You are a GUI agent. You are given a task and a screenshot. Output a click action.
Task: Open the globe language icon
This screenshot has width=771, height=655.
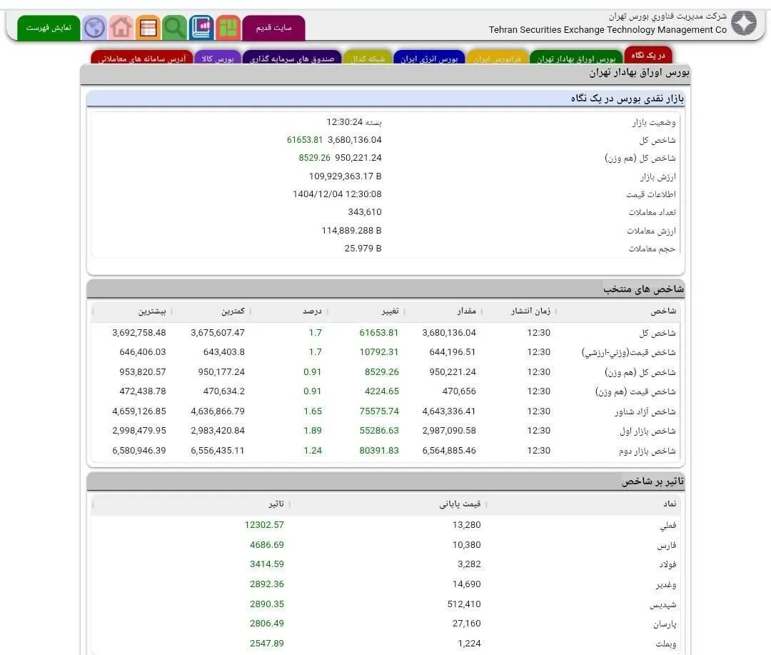94,27
